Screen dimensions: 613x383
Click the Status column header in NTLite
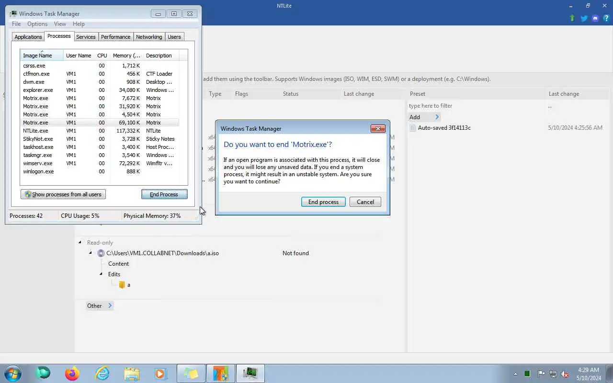[291, 94]
